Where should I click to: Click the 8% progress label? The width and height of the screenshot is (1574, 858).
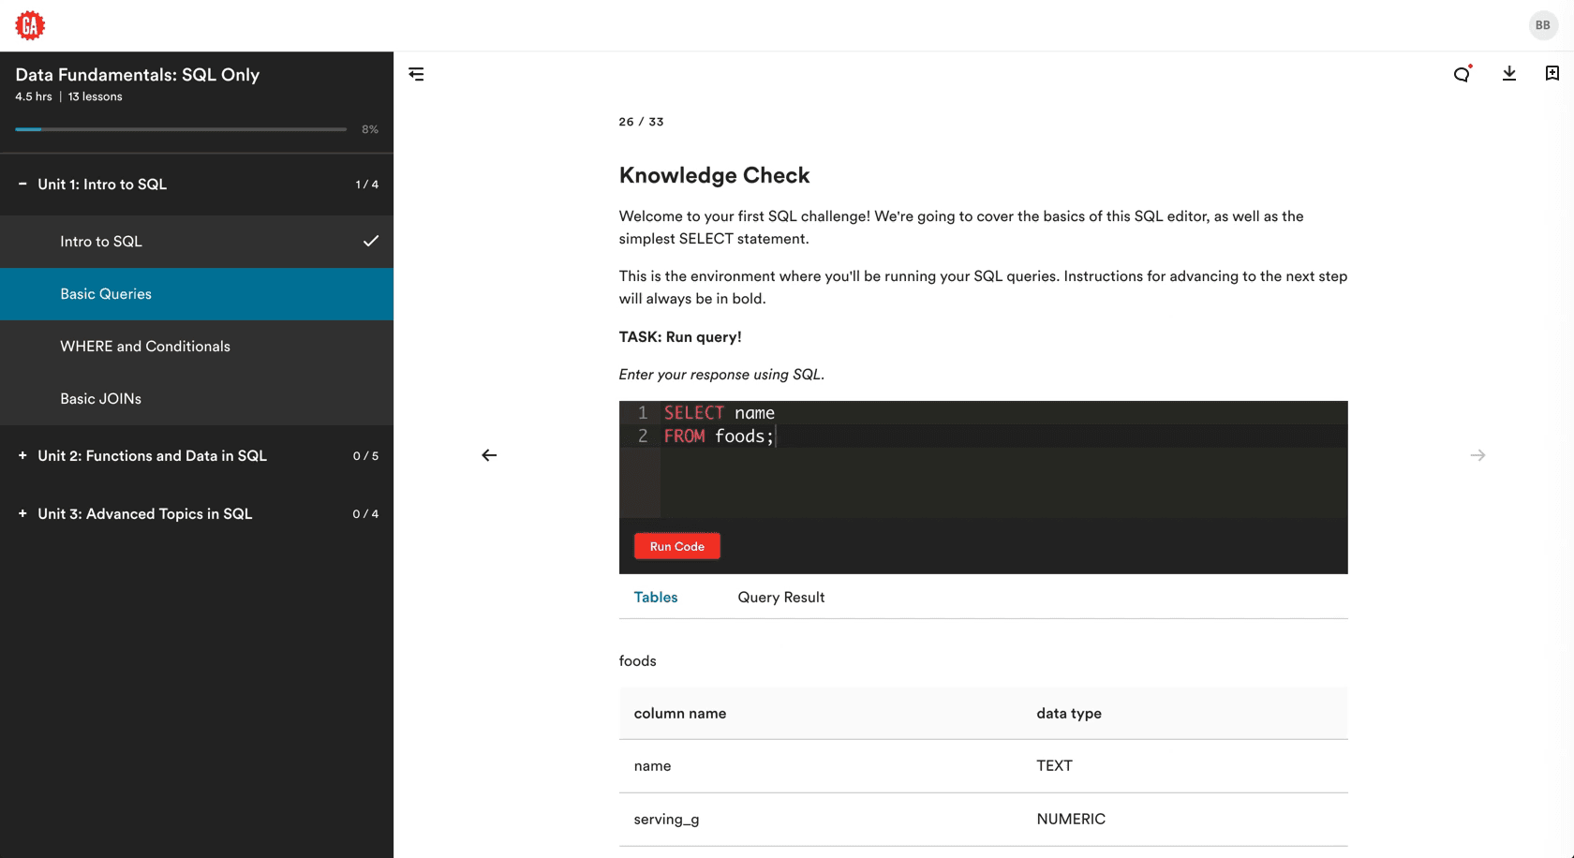click(370, 129)
